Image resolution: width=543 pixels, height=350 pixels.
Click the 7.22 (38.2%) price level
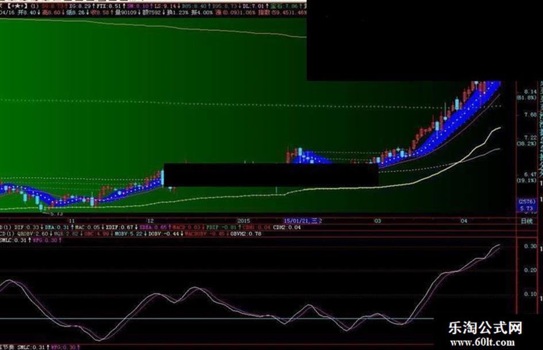[526, 140]
